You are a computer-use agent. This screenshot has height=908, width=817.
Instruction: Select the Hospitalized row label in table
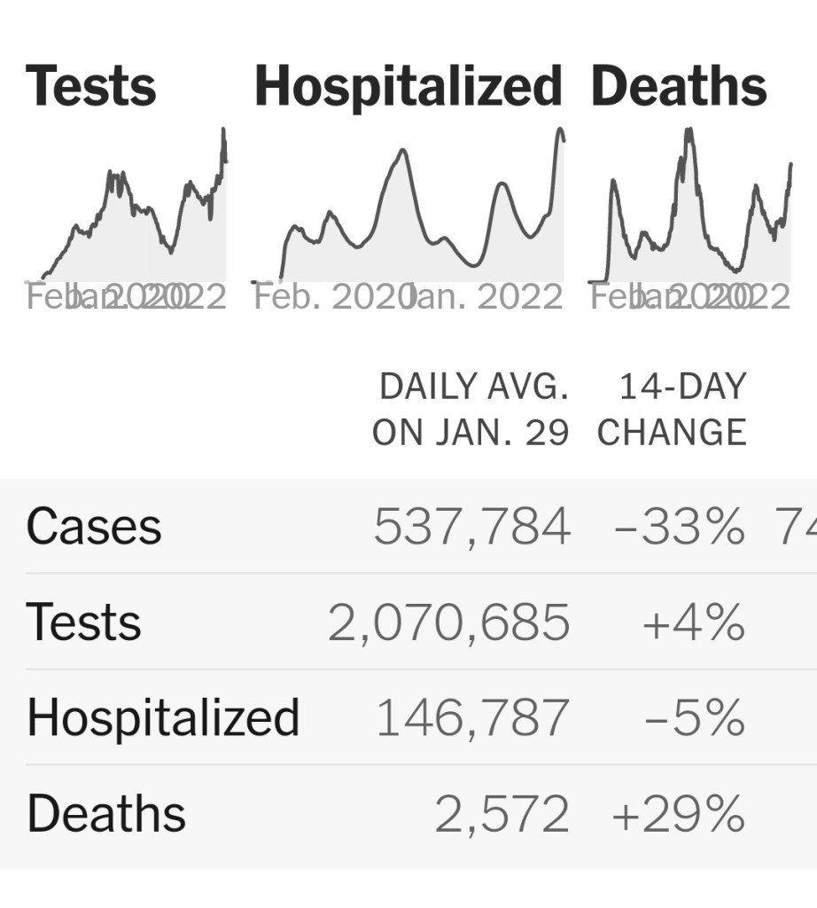tap(163, 717)
